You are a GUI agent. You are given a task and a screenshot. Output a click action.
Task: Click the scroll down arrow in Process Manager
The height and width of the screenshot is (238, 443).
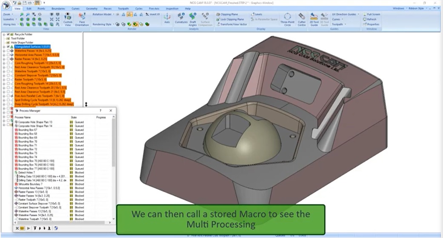[x=114, y=219]
